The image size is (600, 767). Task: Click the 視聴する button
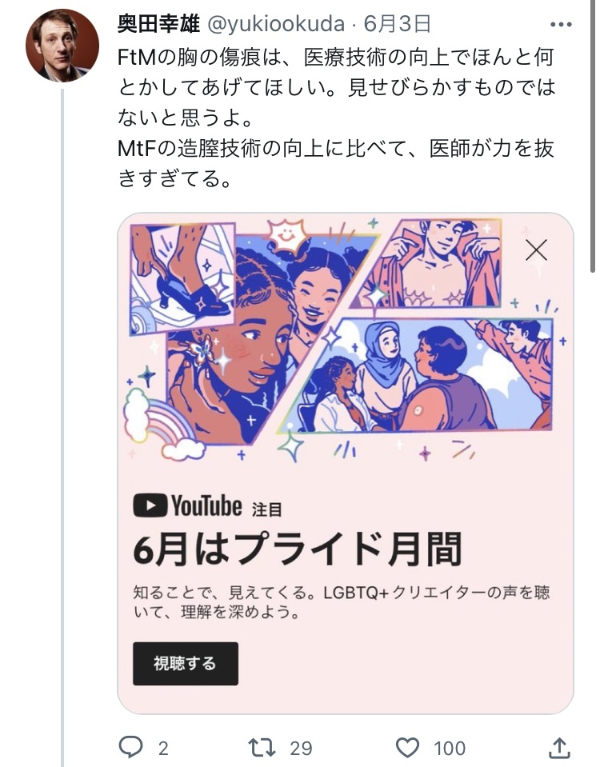pyautogui.click(x=186, y=663)
